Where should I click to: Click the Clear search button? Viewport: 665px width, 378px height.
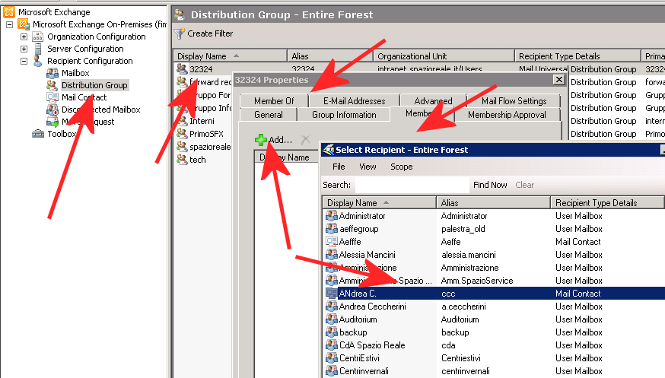click(525, 185)
